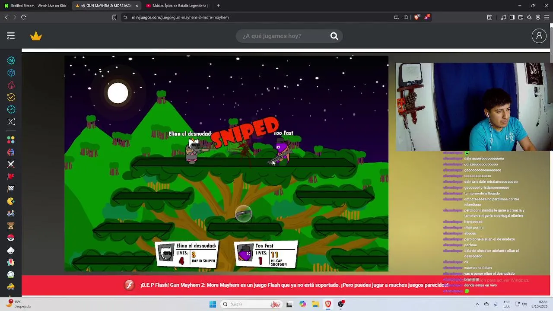Screen dimensions: 553x311
Task: Click the weapon crate bubble in game
Action: [243, 213]
